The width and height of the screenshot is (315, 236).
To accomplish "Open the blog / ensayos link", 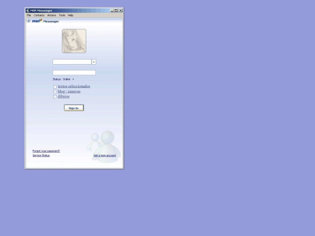I will 69,91.
